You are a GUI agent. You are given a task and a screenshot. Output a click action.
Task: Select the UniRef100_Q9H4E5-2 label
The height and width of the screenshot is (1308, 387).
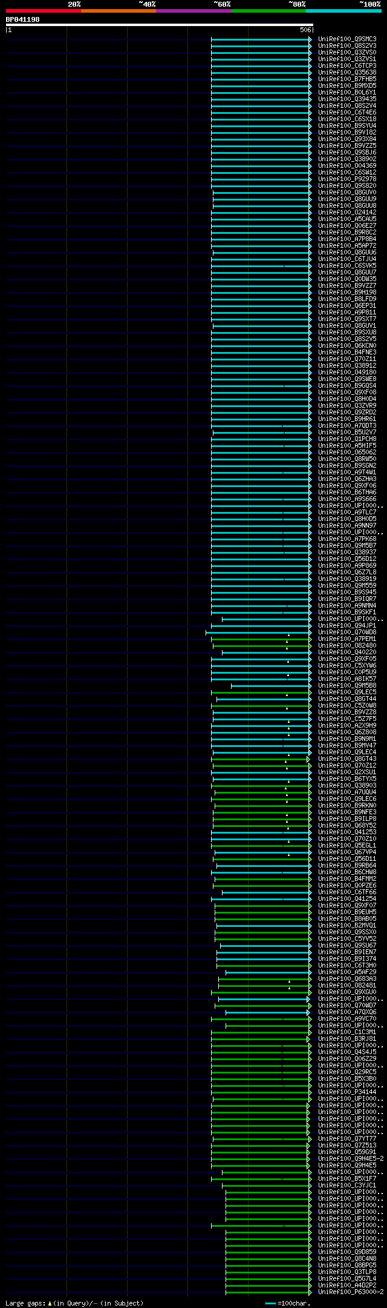[x=351, y=1158]
